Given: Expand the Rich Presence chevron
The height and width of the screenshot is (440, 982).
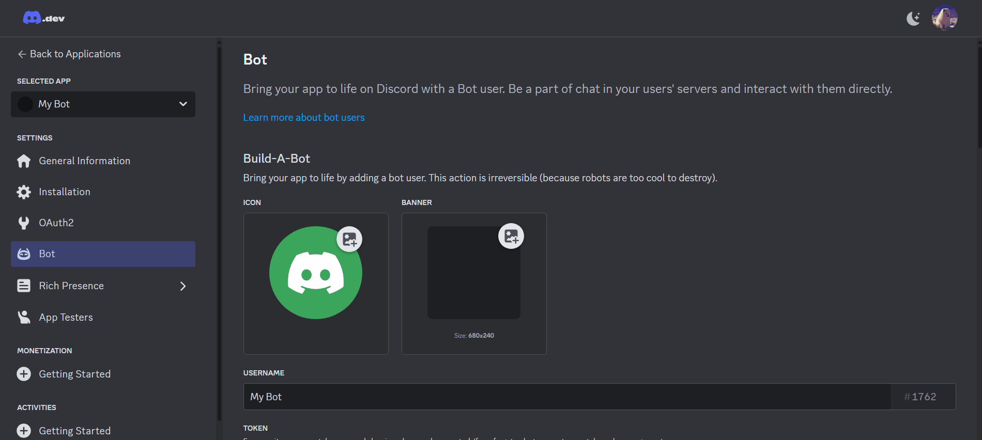Looking at the screenshot, I should [x=183, y=286].
